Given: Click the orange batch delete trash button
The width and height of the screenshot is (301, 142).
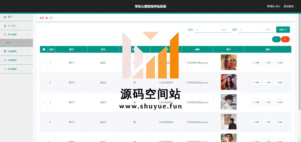Looking at the screenshot, I should 285,39.
